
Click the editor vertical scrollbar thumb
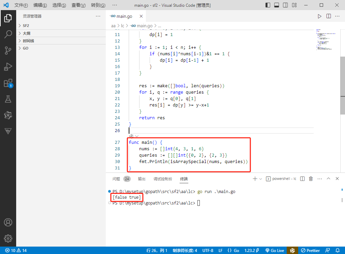pos(343,85)
